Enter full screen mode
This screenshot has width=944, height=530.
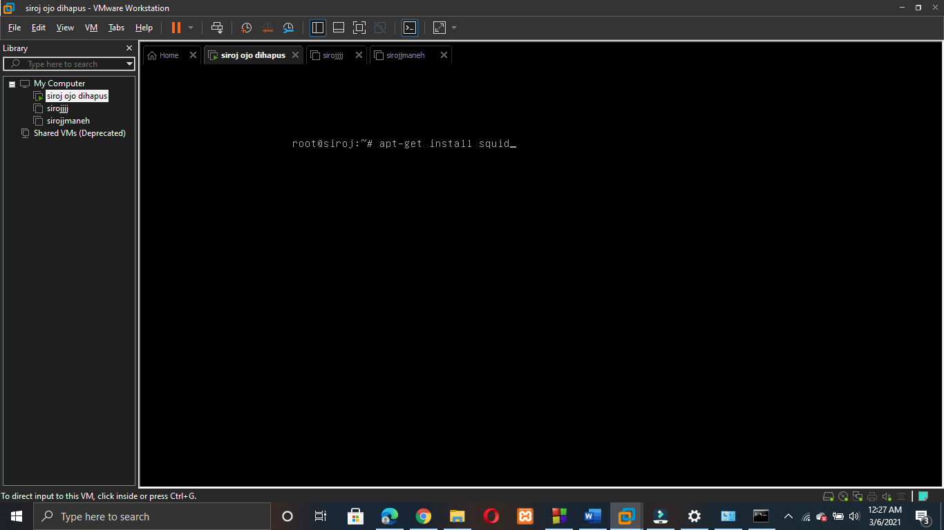point(359,28)
